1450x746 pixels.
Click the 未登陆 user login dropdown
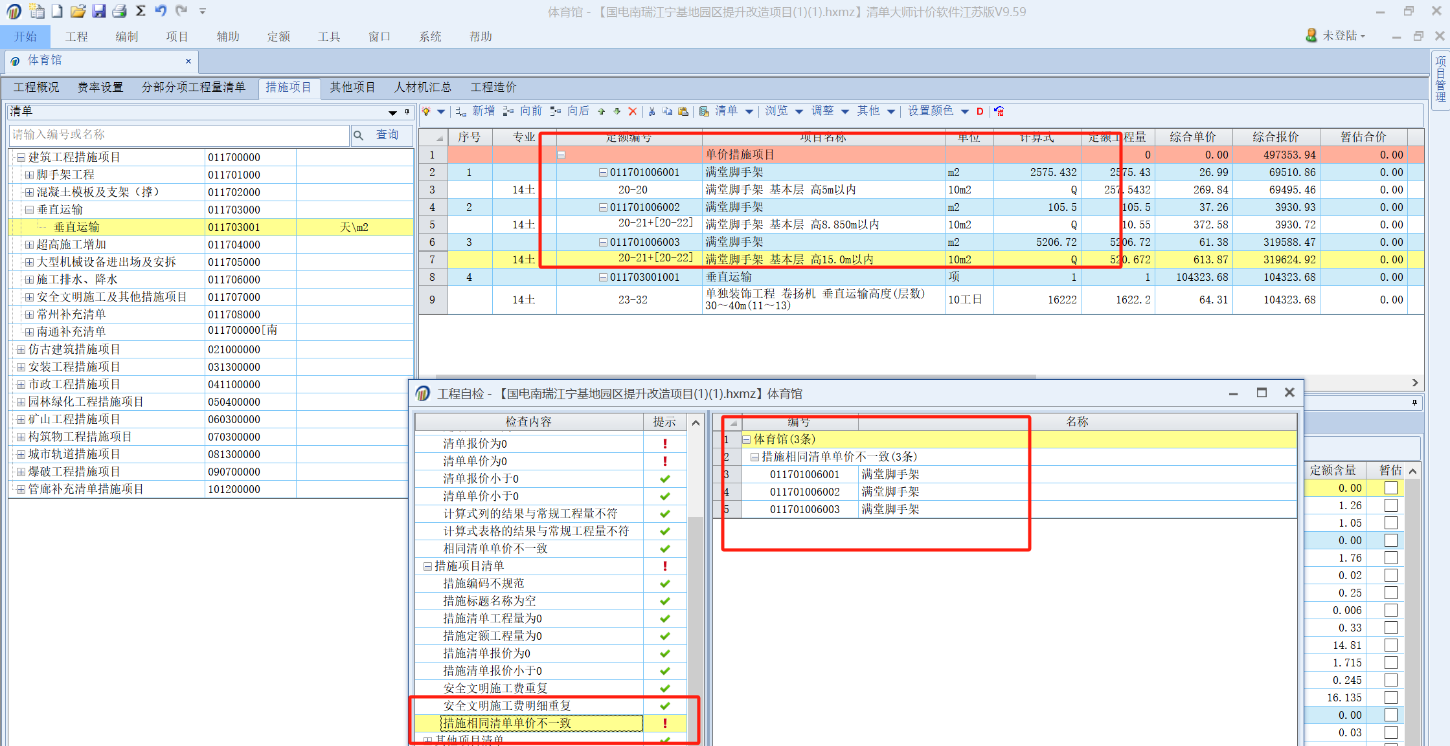click(x=1336, y=36)
